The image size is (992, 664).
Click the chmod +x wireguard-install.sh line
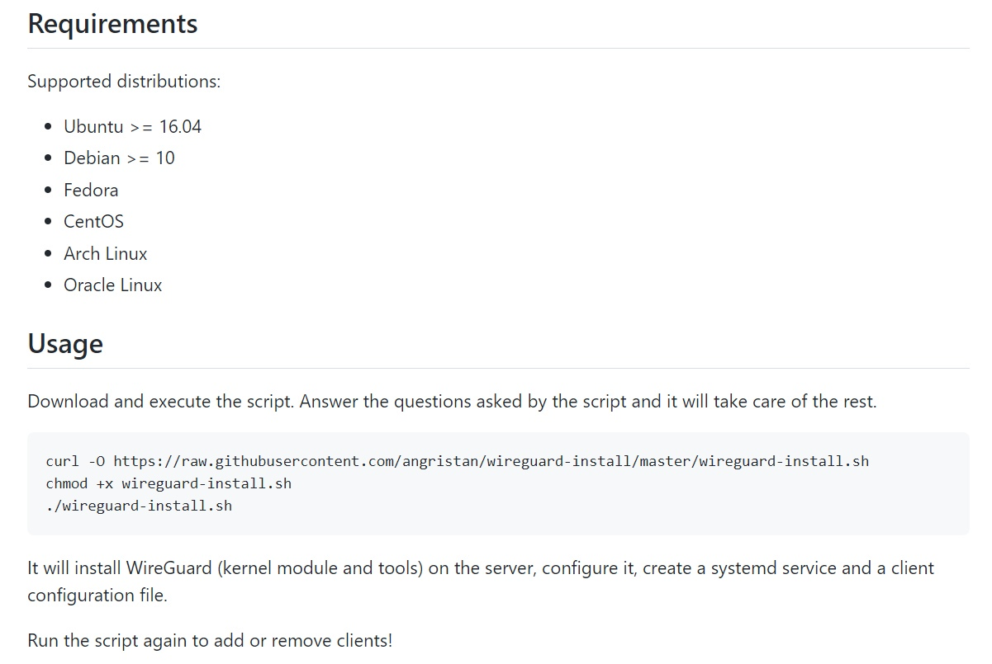pyautogui.click(x=168, y=483)
